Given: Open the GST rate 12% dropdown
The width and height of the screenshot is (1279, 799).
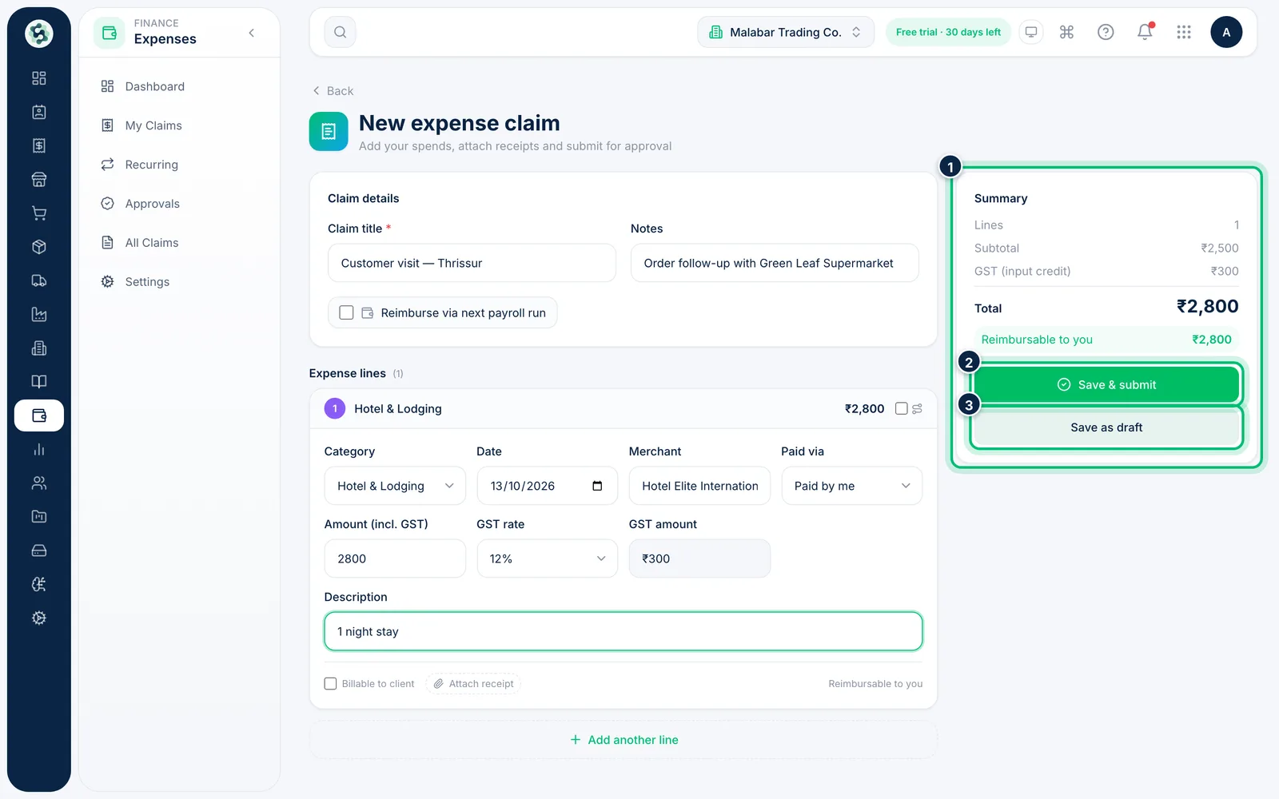Looking at the screenshot, I should pyautogui.click(x=547, y=559).
